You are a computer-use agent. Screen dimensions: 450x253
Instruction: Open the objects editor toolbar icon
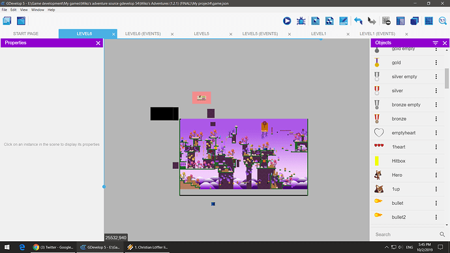[x=315, y=21]
